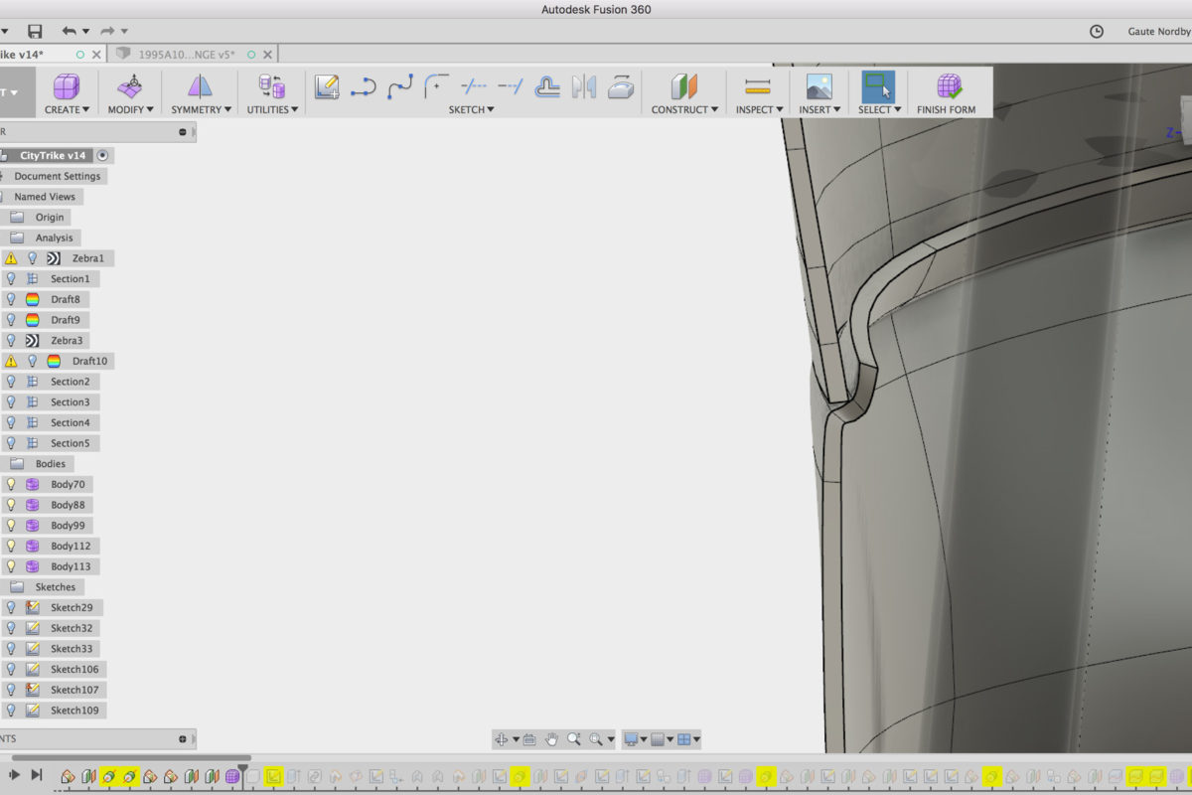Viewport: 1192px width, 795px height.
Task: Click the Select window selection icon
Action: click(878, 86)
